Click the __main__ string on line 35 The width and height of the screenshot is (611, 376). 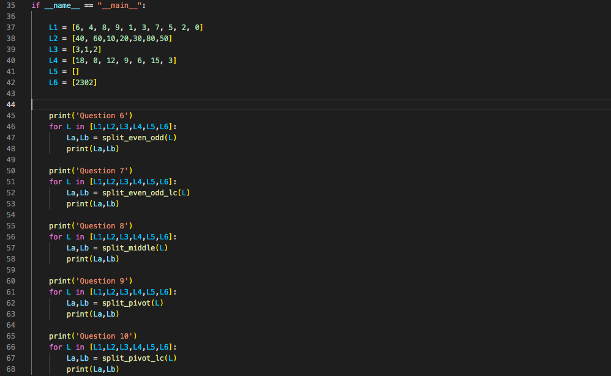click(x=121, y=5)
